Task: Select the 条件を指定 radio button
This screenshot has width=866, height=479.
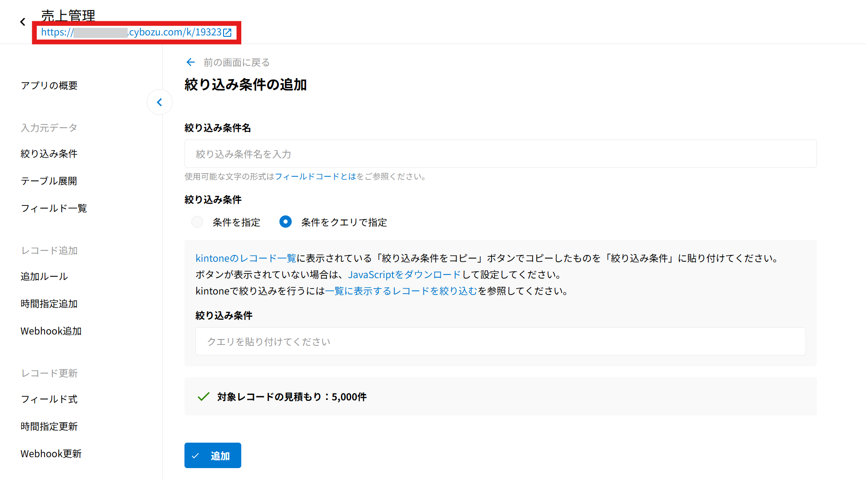Action: [x=197, y=222]
